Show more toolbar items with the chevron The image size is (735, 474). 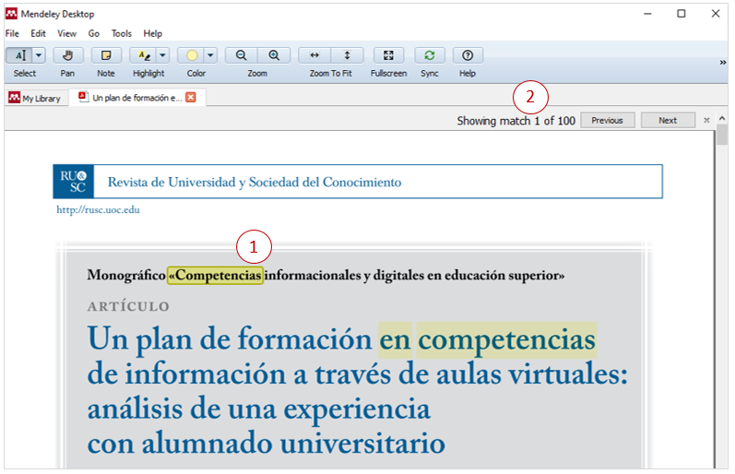click(x=722, y=63)
